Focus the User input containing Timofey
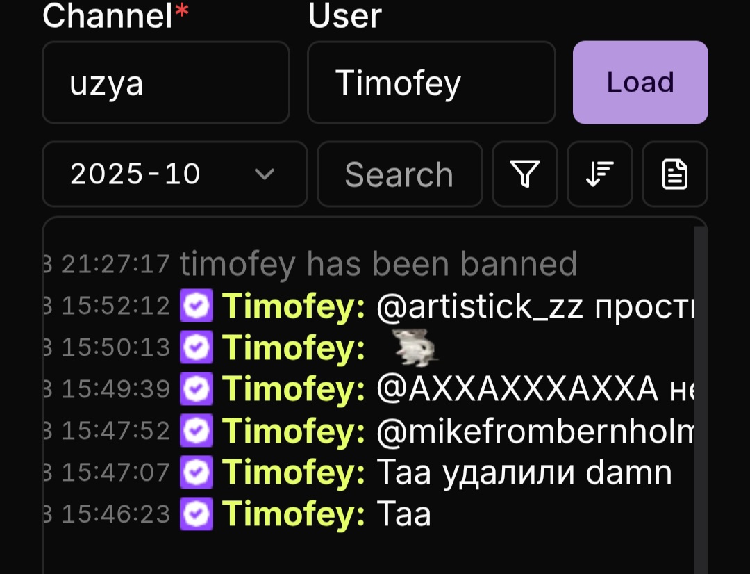This screenshot has height=574, width=750. (x=431, y=83)
